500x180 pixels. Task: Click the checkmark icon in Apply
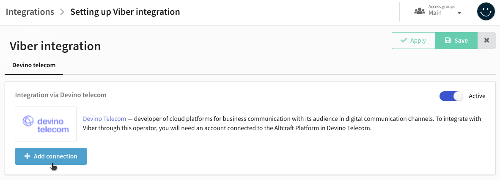[x=404, y=41]
